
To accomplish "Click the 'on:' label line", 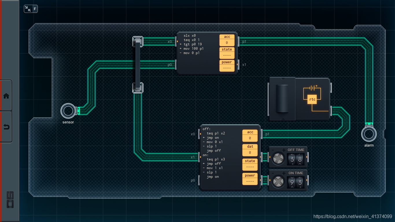I will (206, 155).
